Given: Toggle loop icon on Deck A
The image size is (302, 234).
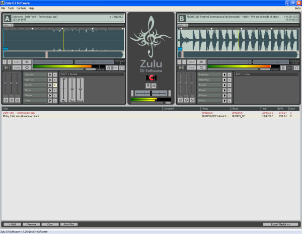Looking at the screenshot, I should 27,67.
